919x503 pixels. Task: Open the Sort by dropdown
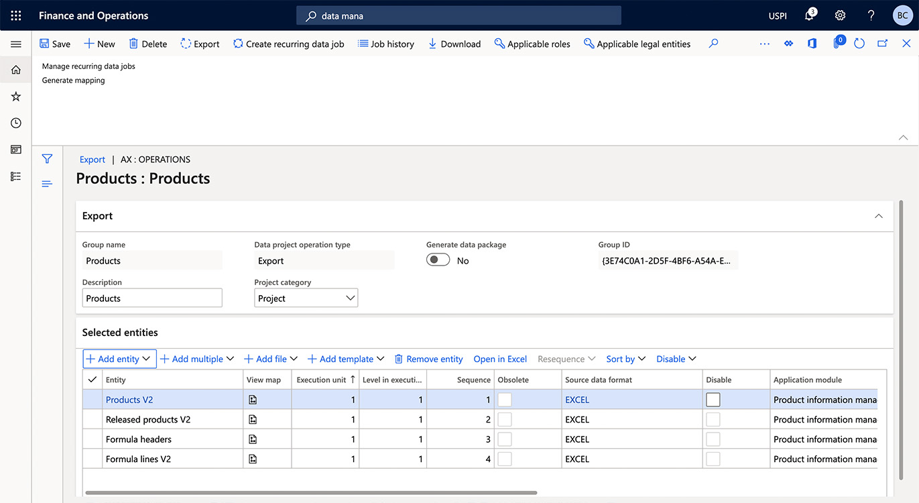point(626,359)
